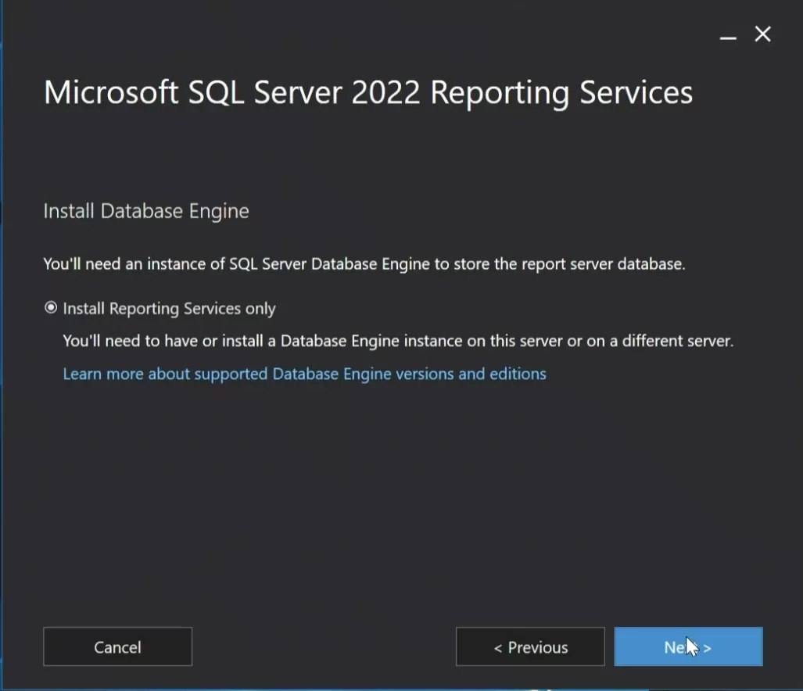
Task: Select Install Reporting Services only radio button
Action: coord(51,308)
